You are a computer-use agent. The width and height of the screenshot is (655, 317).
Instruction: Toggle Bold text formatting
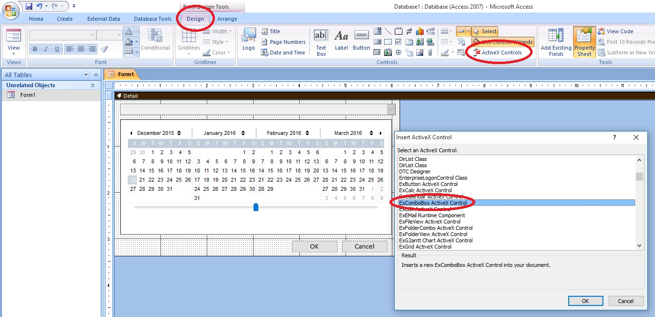35,49
